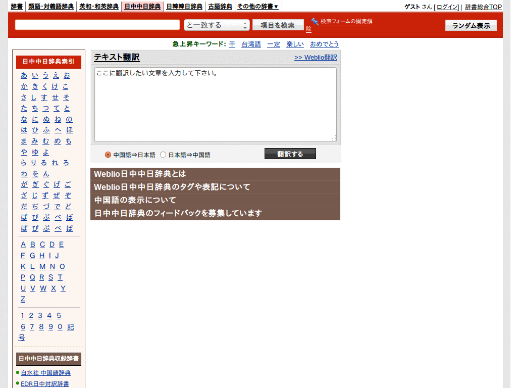The width and height of the screenshot is (517, 388).
Task: Expand Weblio日中中日辞典のタグや表記について section
Action: pos(215,187)
